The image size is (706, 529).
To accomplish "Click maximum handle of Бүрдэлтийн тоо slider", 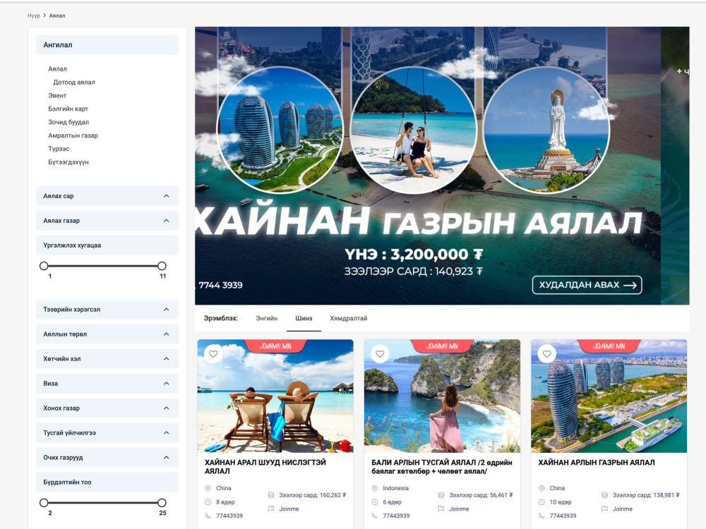I will [162, 502].
